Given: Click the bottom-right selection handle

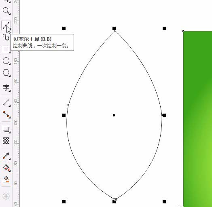Looking at the screenshot, I should click(164, 202).
